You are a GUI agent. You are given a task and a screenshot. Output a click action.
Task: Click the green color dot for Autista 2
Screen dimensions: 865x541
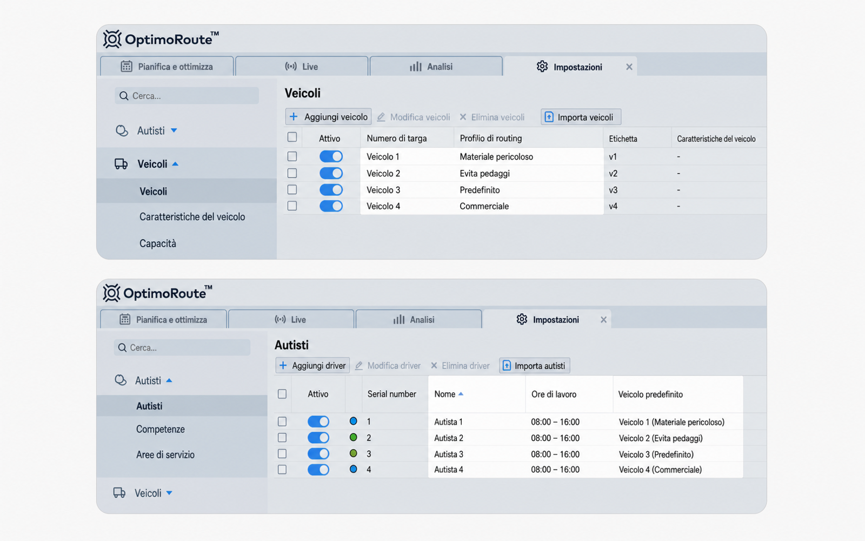click(x=354, y=437)
